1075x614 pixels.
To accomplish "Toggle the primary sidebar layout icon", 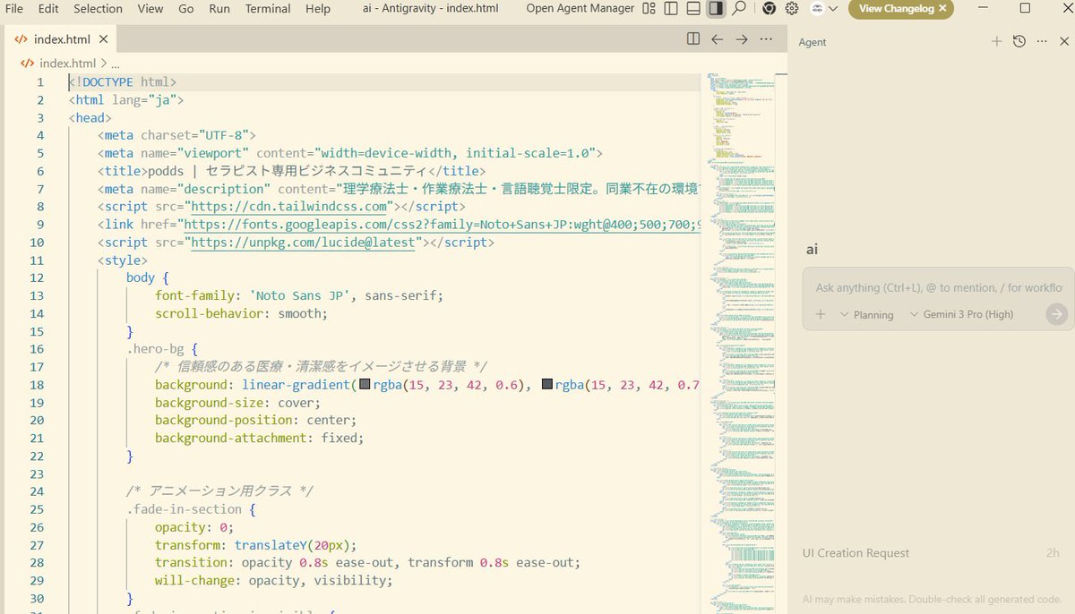I will coord(672,9).
